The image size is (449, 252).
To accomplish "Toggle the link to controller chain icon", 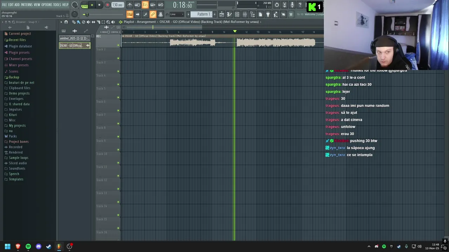I will (x=153, y=14).
